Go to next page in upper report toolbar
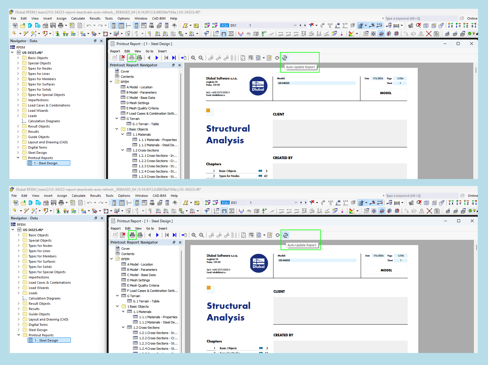Viewport: 488px width, 365px height. click(157, 58)
